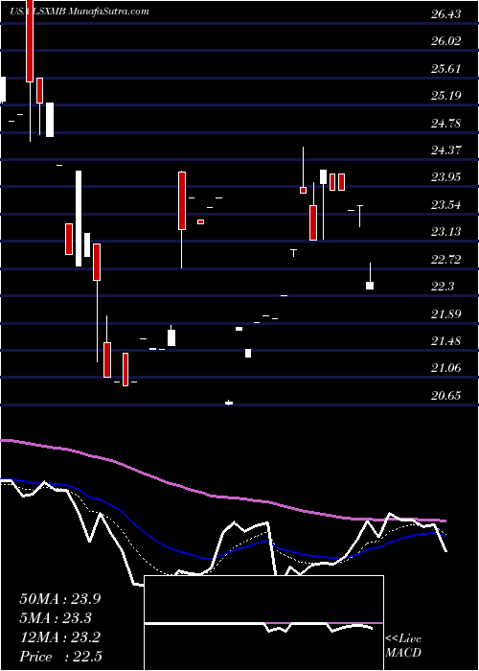Click the Price : 22.5 readout
The height and width of the screenshot is (671, 479).
[60, 656]
